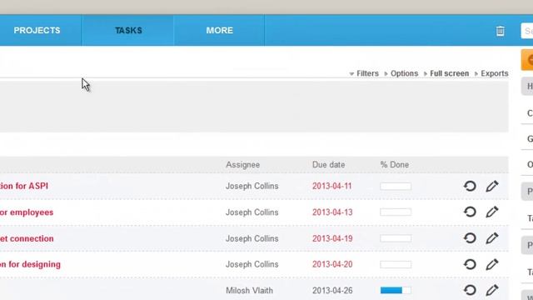Click Joseph Collins in employees row

pos(252,212)
